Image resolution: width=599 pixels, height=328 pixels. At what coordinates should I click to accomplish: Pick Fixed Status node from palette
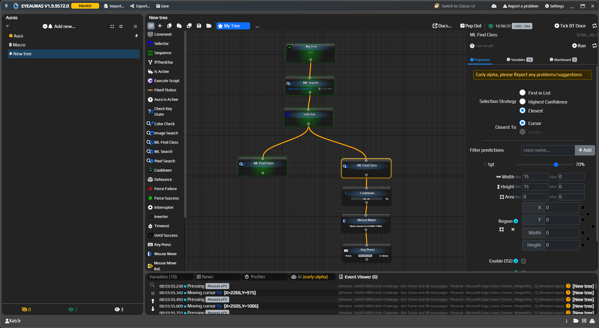(165, 90)
